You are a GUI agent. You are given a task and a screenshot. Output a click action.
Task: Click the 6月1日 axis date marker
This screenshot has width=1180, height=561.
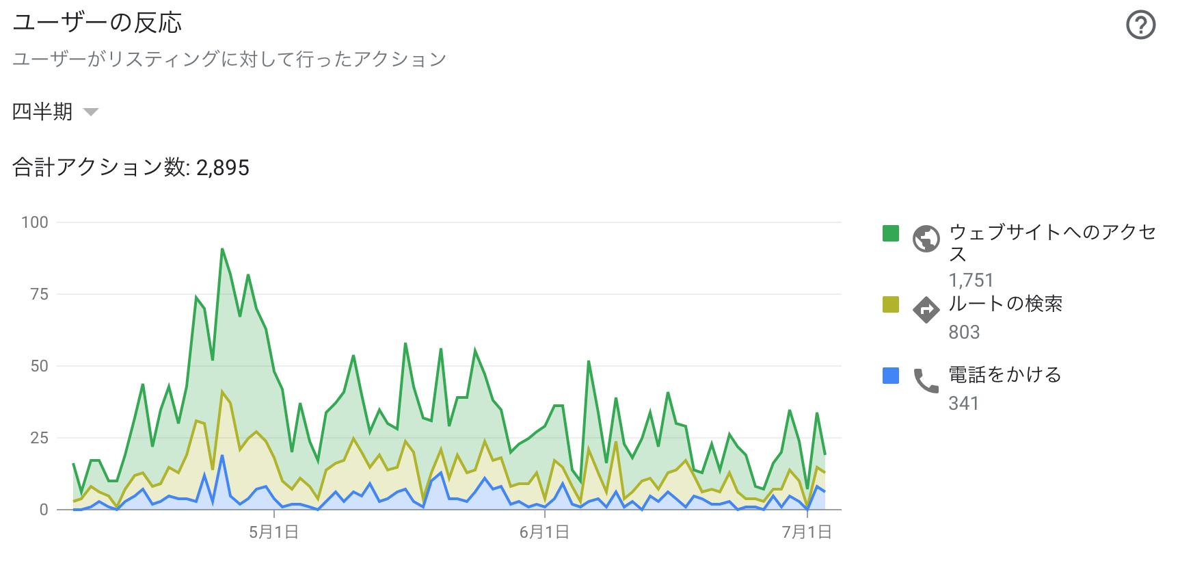pos(544,532)
